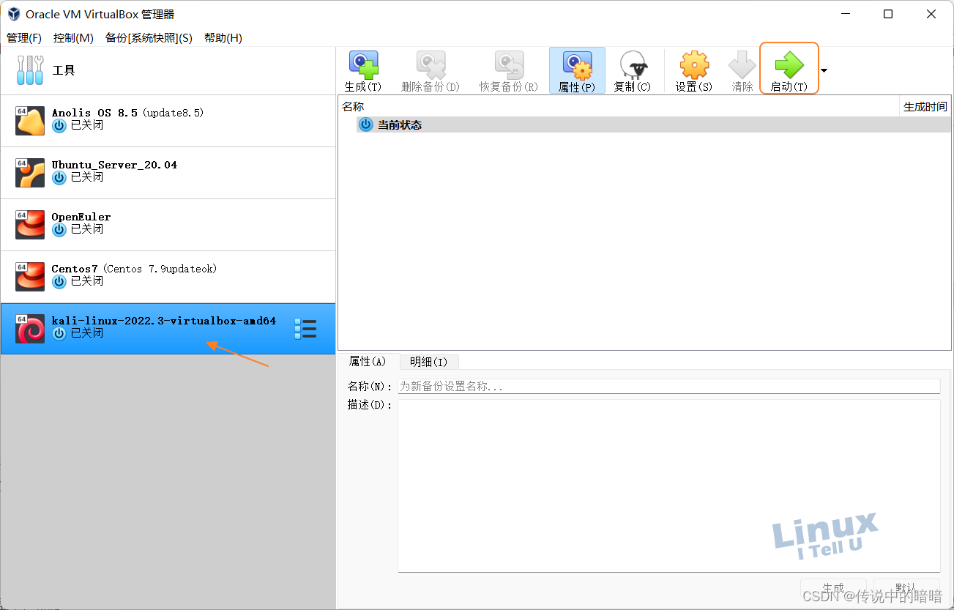Select the Anolis OS 8.5 VM icon

30,121
